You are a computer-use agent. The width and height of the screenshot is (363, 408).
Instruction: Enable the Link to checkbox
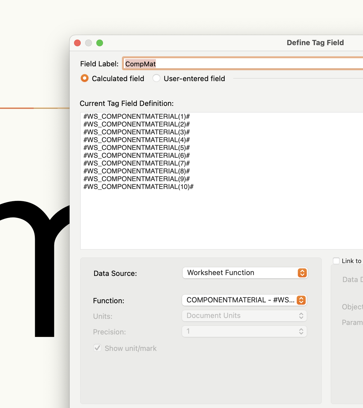tap(336, 261)
